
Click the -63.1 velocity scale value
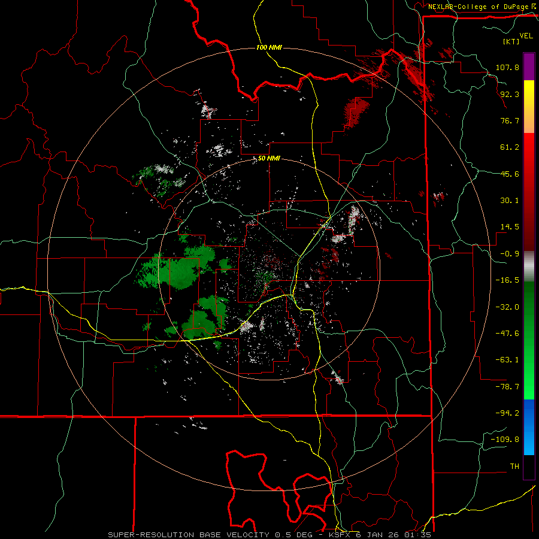(507, 360)
